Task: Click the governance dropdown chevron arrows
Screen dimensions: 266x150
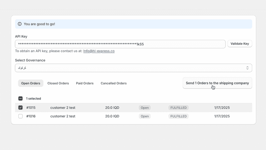Action: pyautogui.click(x=247, y=68)
